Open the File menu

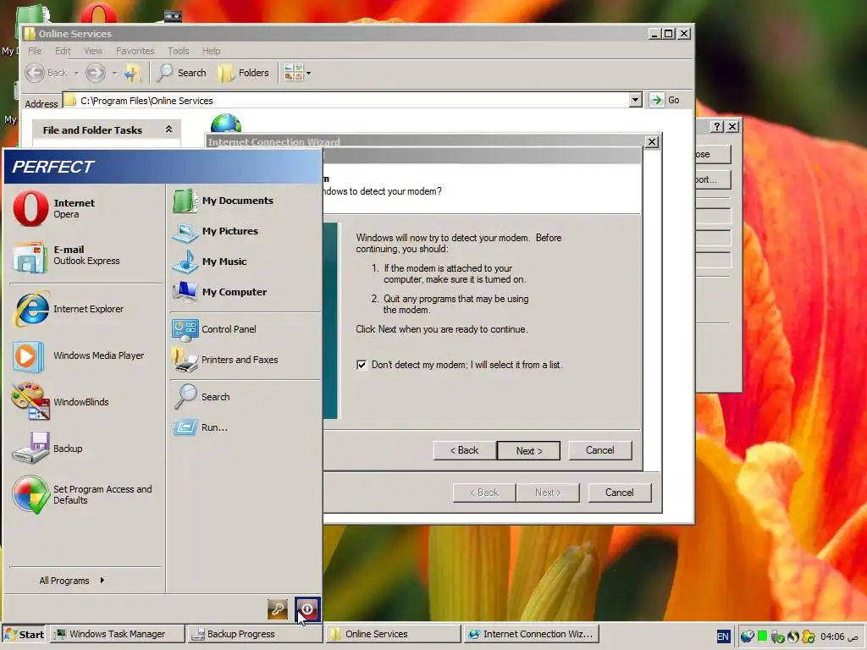click(x=35, y=51)
